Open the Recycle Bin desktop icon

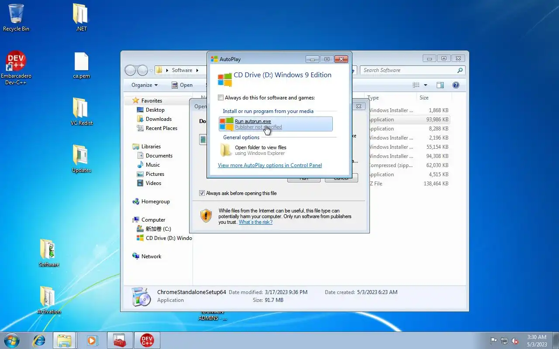(16, 17)
